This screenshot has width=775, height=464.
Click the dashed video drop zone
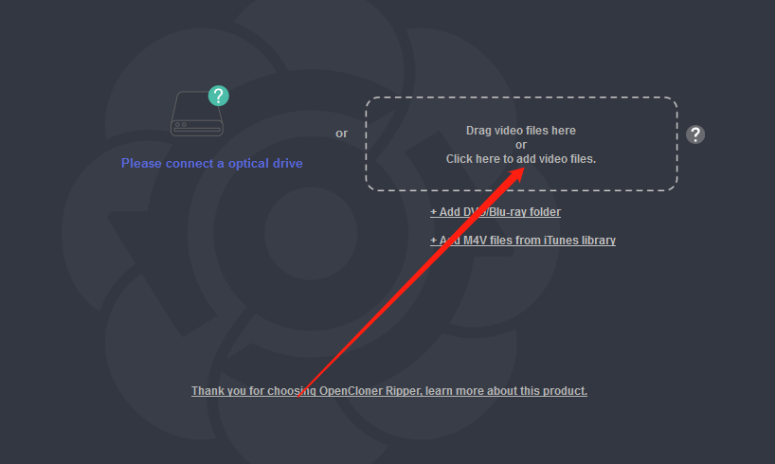click(521, 144)
